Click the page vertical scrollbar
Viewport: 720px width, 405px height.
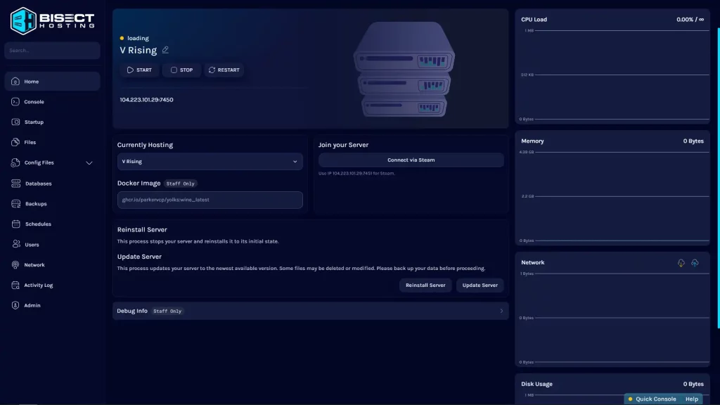tap(718, 179)
